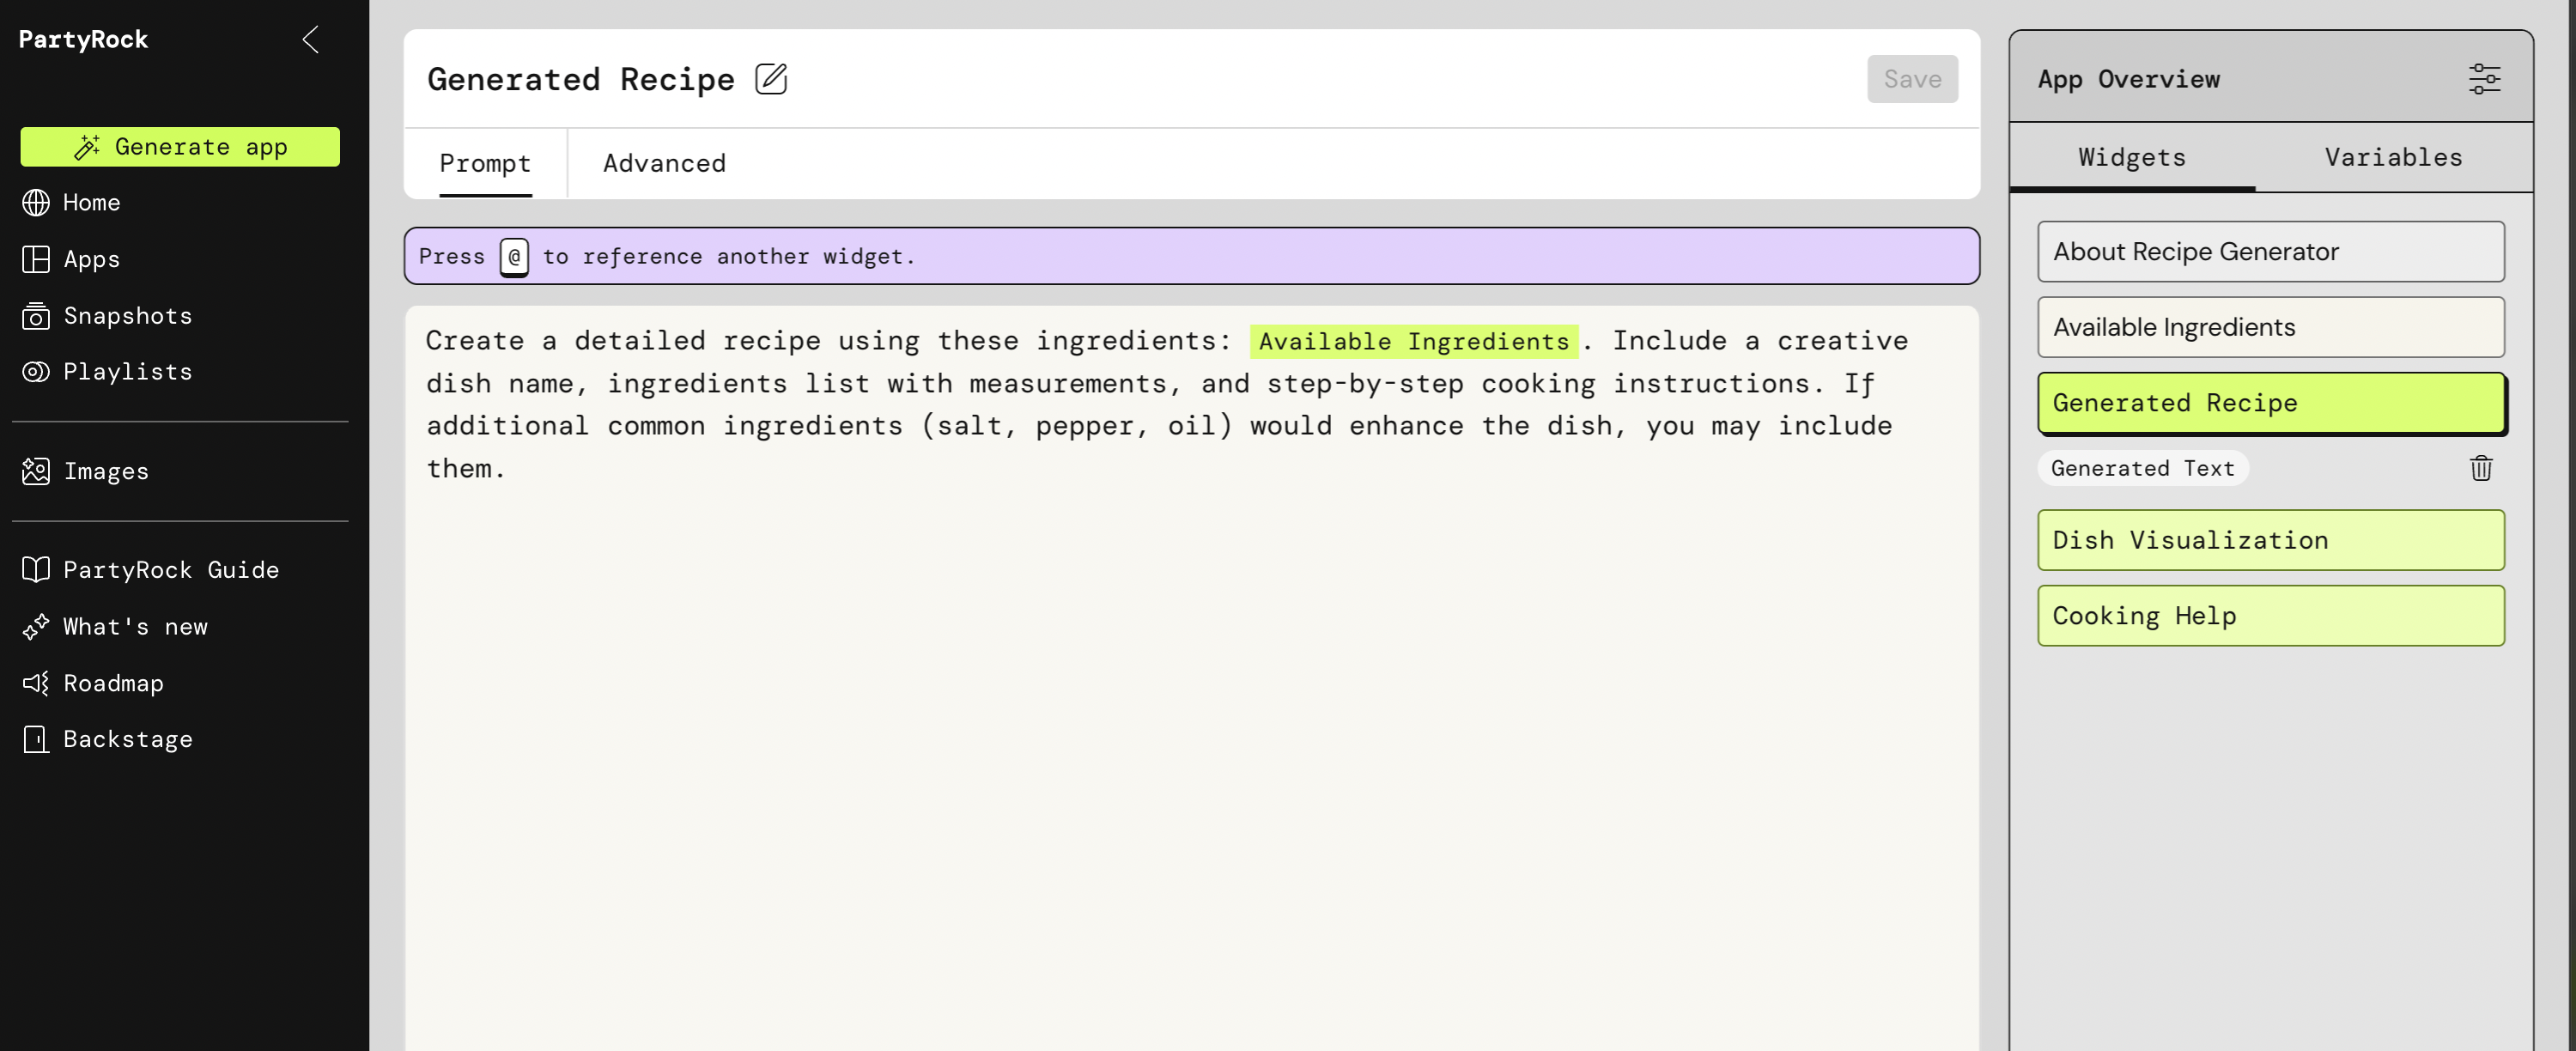Open the Roadmap link
This screenshot has height=1051, width=2576.
113,683
